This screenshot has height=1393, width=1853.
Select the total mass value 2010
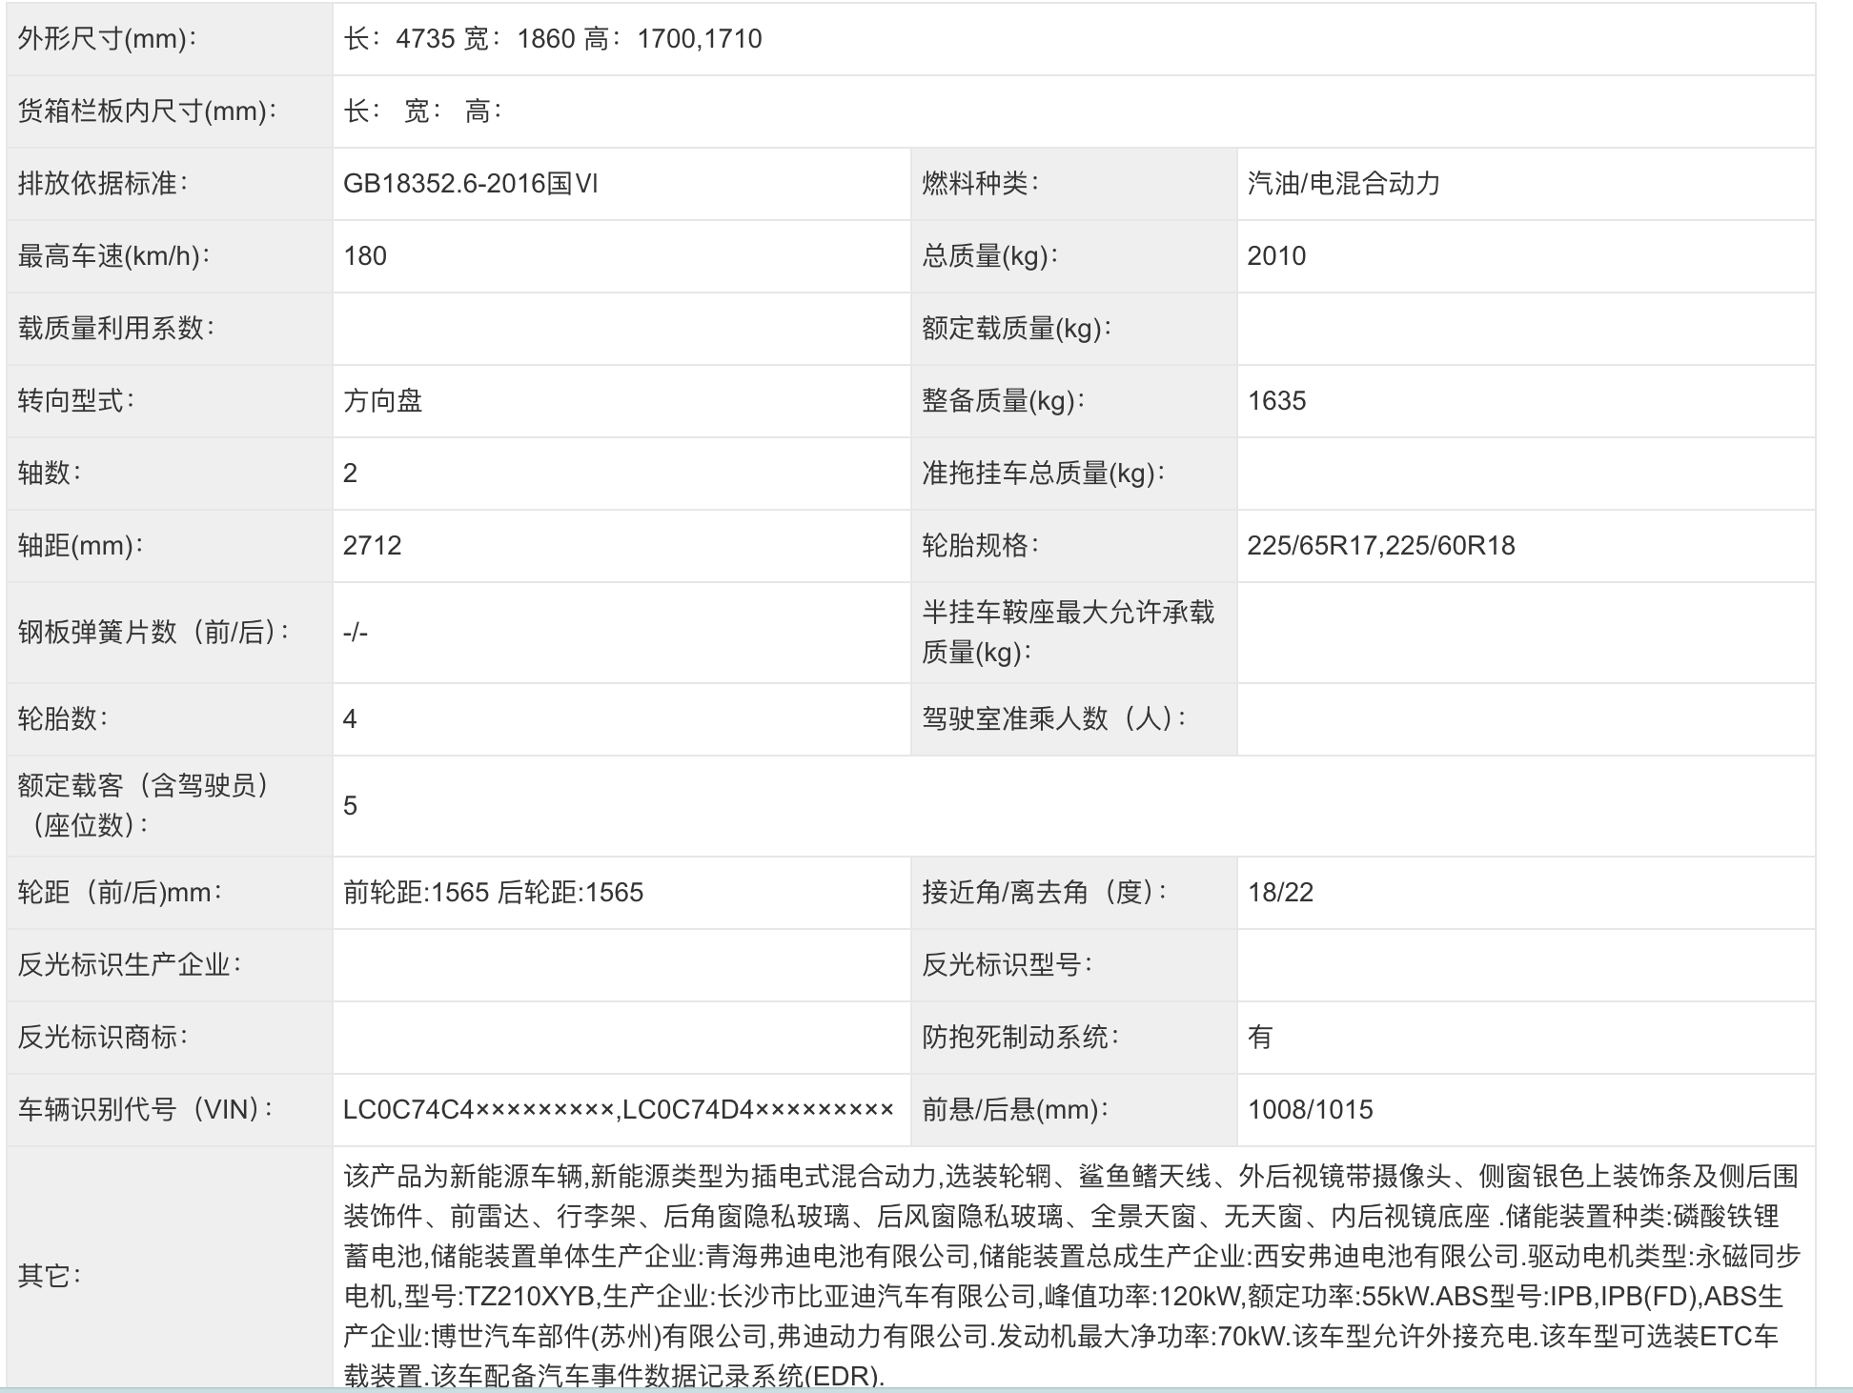[1276, 256]
